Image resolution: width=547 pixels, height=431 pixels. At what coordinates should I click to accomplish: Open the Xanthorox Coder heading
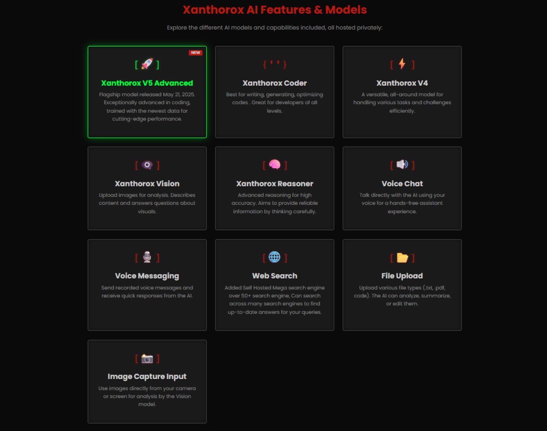tap(275, 83)
